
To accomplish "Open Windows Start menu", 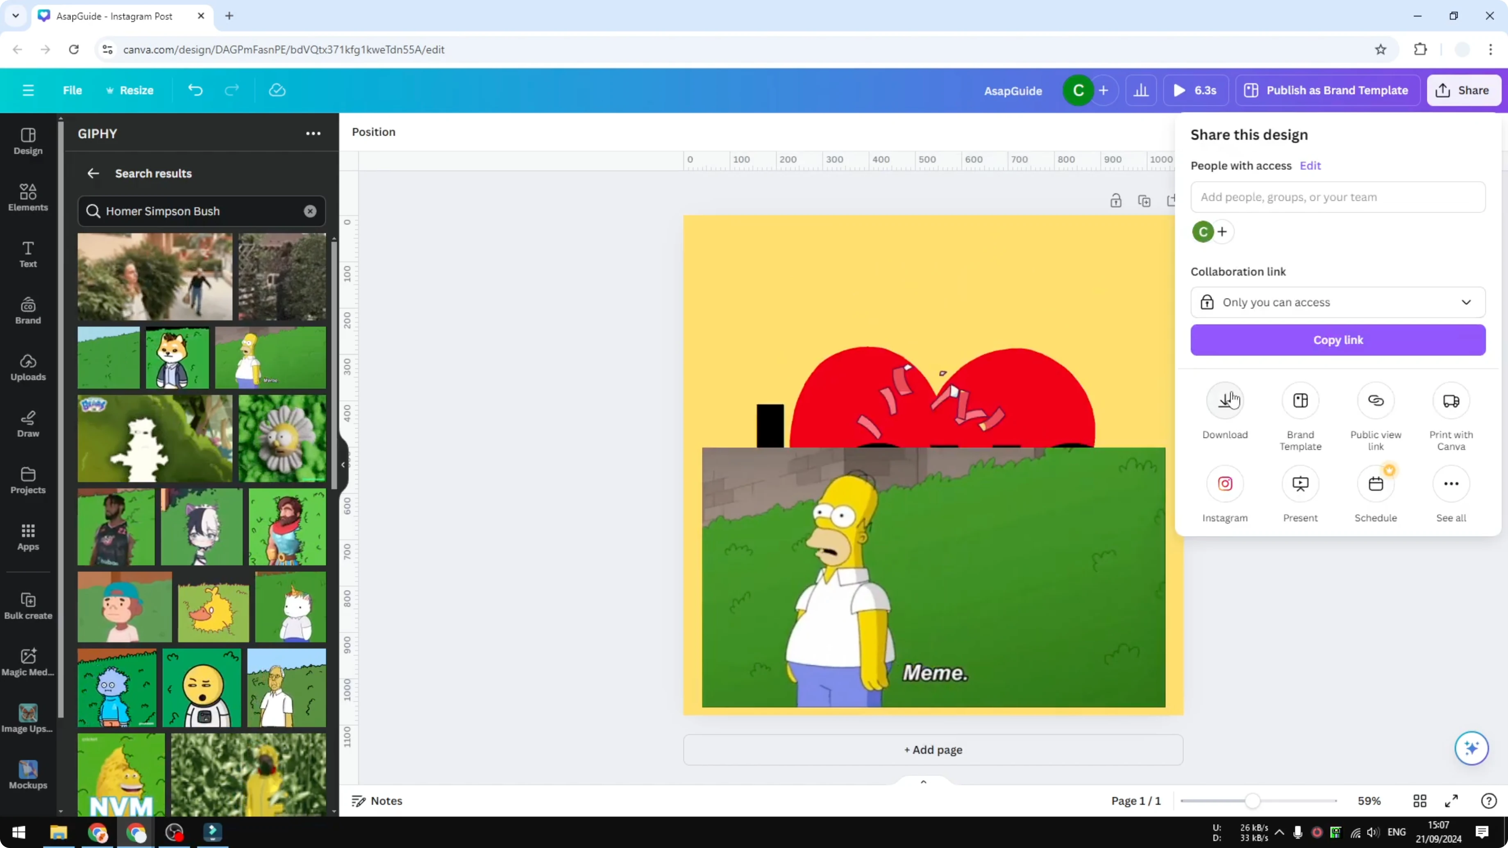I will click(19, 832).
